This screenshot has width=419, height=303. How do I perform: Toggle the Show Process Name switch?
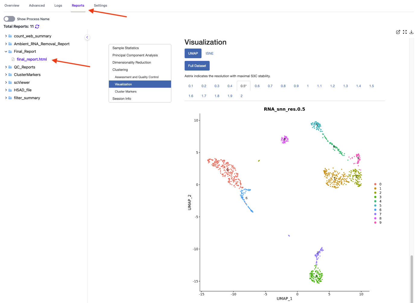(x=9, y=19)
